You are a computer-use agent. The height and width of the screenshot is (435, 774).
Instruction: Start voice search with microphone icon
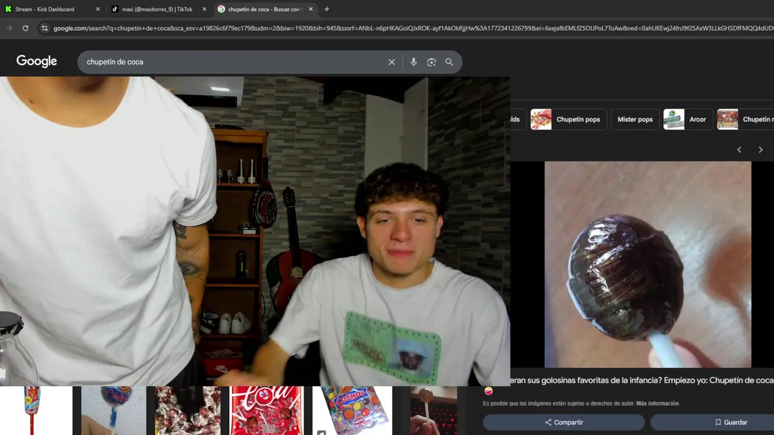tap(414, 62)
